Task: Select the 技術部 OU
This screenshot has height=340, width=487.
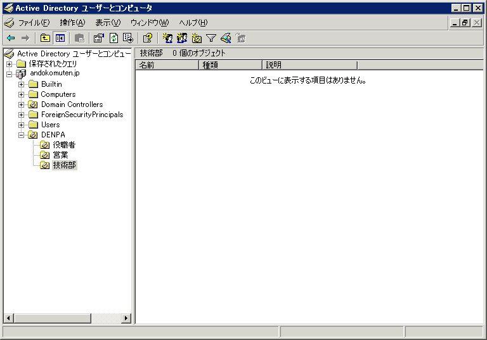Action: [x=64, y=165]
